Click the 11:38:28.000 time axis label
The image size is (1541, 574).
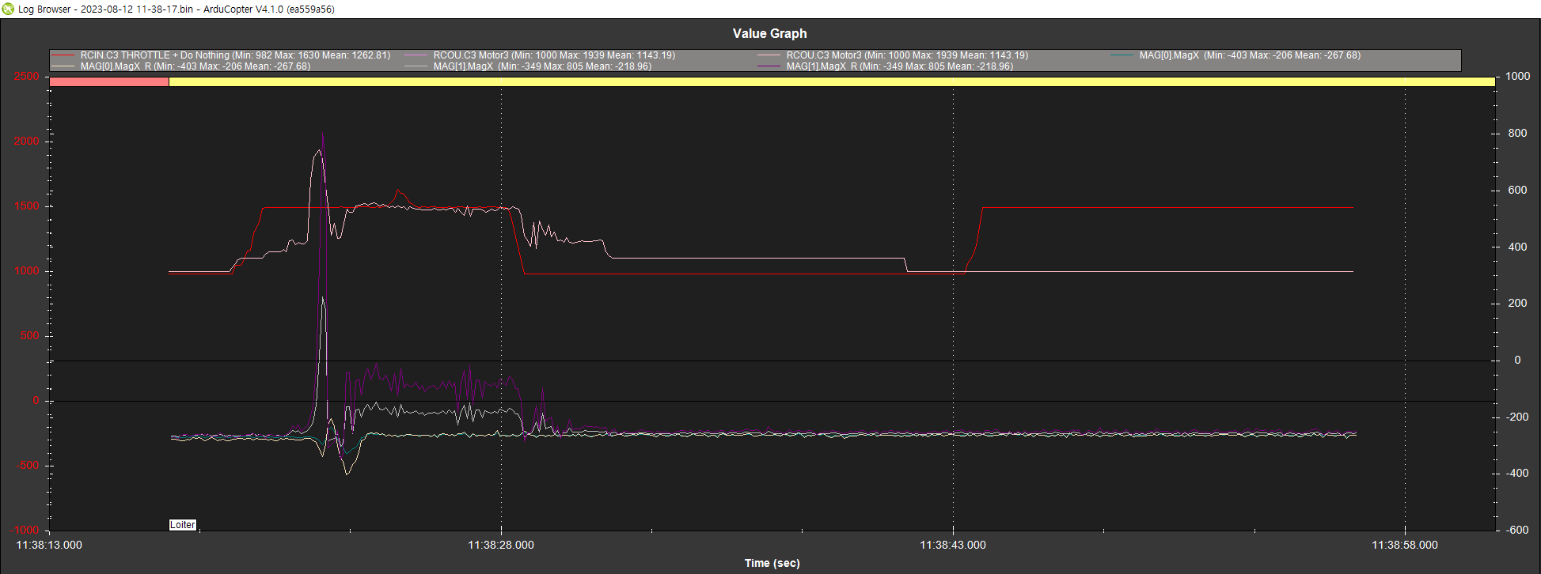pyautogui.click(x=501, y=545)
